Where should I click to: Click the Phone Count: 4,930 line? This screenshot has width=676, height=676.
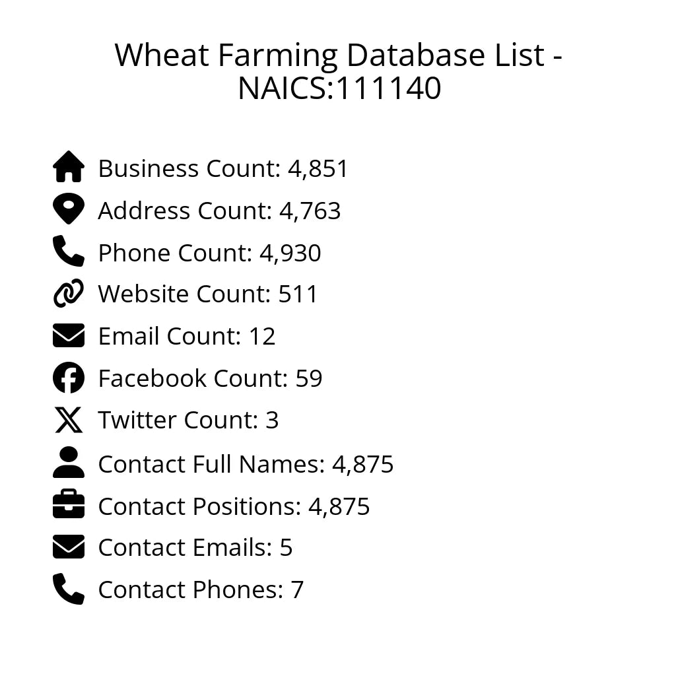tap(209, 253)
